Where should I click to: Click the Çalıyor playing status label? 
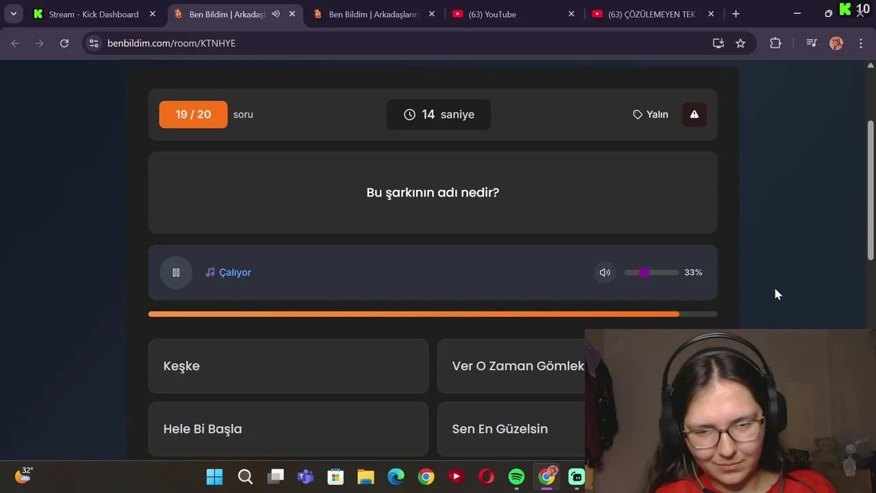click(x=229, y=273)
